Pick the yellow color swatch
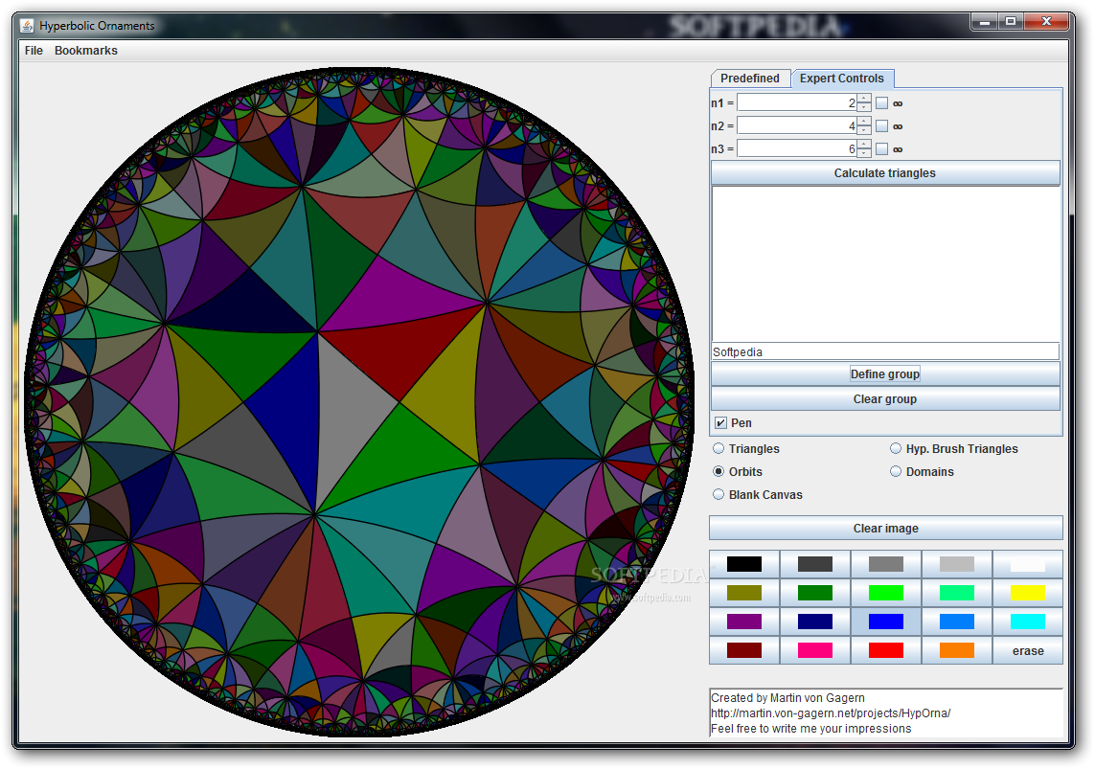 1028,593
